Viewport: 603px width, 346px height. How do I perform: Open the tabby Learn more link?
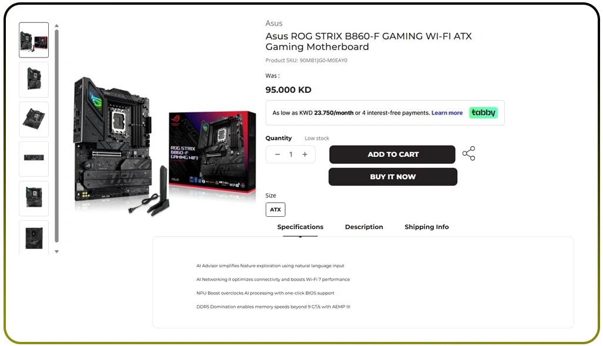pyautogui.click(x=447, y=113)
